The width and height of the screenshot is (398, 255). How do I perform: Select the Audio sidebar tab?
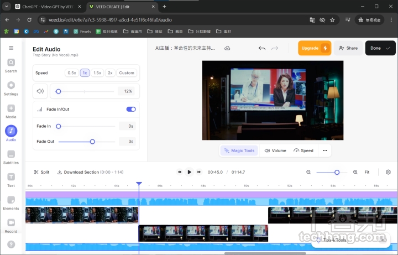click(11, 133)
